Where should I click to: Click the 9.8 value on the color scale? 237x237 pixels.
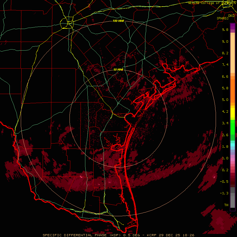[x=225, y=29]
